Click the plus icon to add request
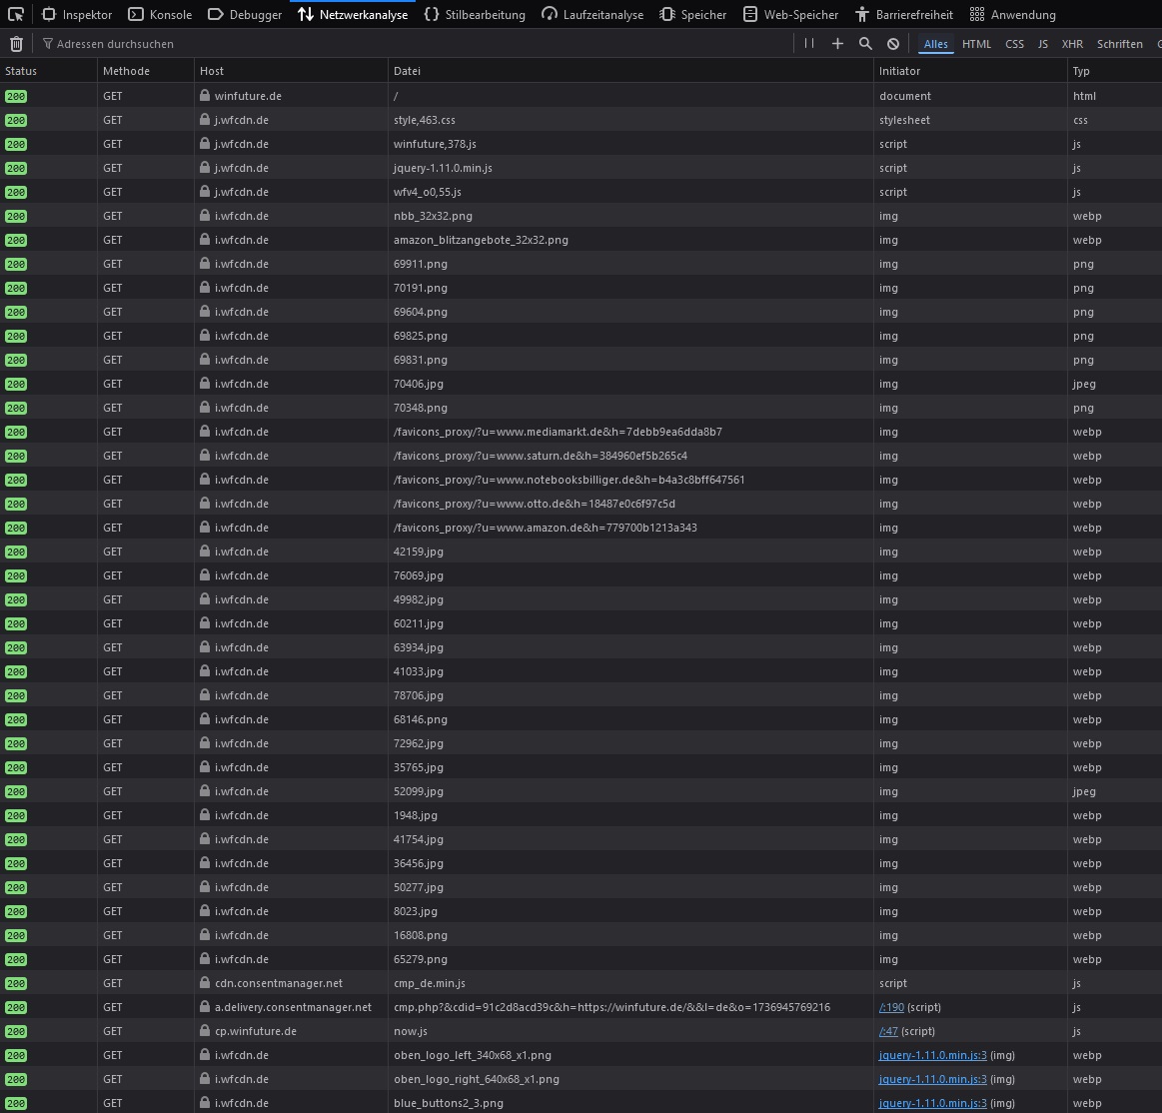 pyautogui.click(x=837, y=44)
